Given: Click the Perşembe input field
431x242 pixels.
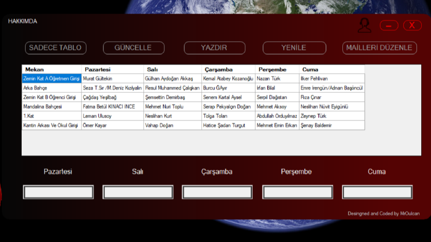Looking at the screenshot, I should coord(297,192).
